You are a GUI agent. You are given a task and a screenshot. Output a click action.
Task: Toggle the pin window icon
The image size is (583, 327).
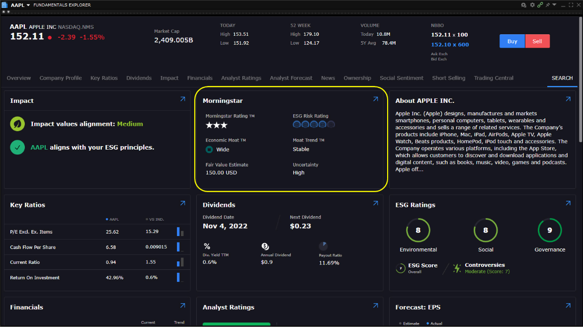(548, 5)
